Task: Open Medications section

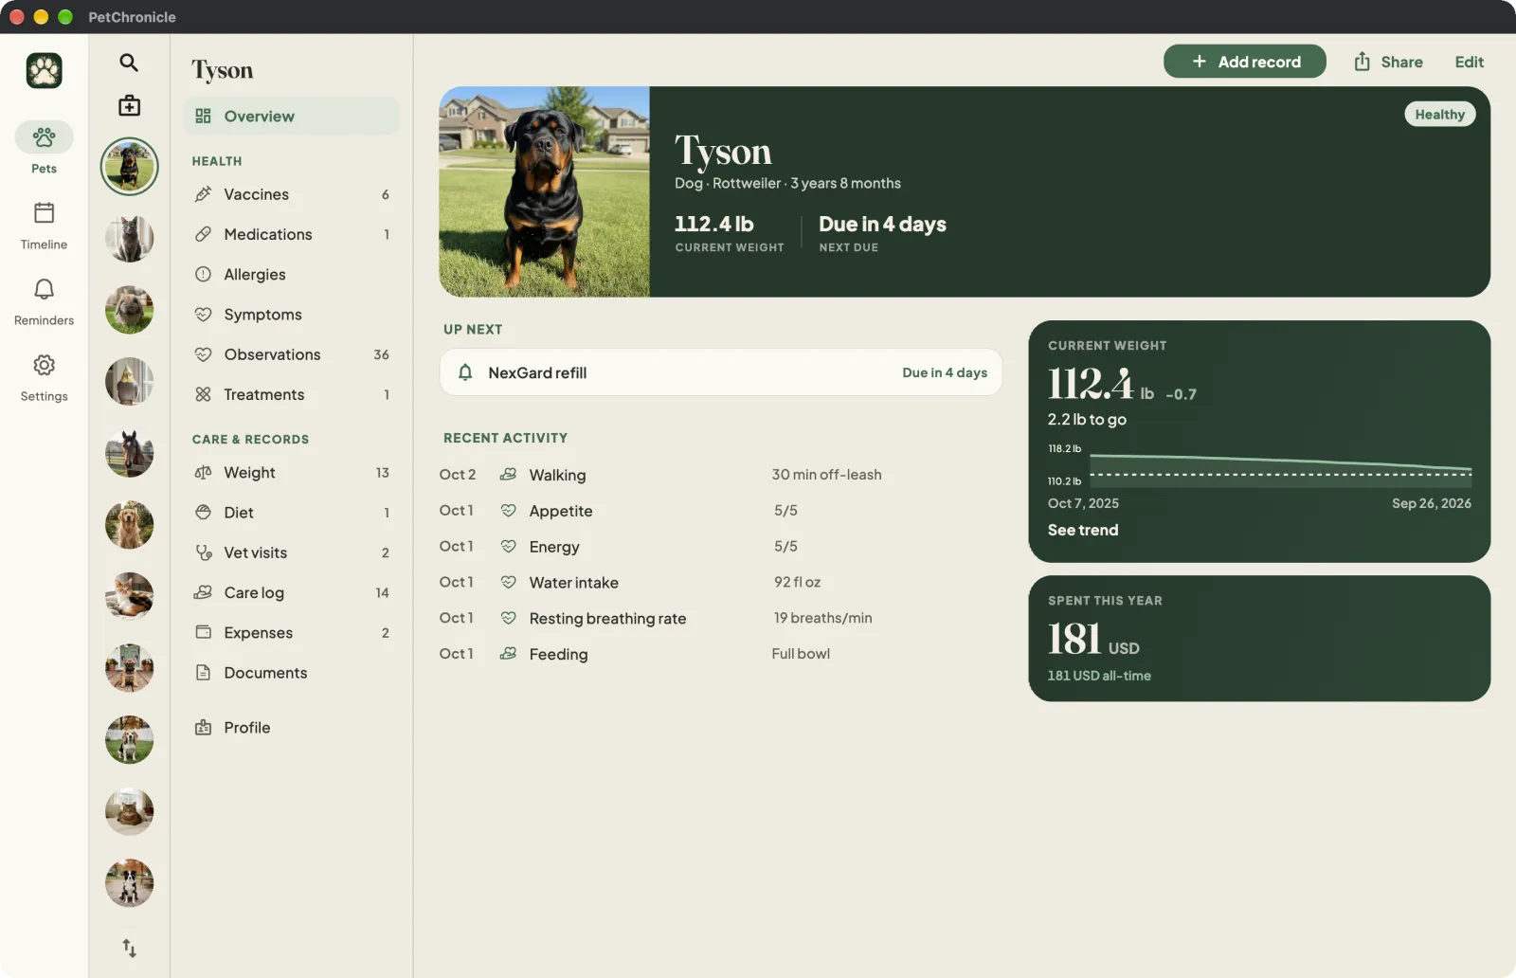Action: (x=291, y=234)
